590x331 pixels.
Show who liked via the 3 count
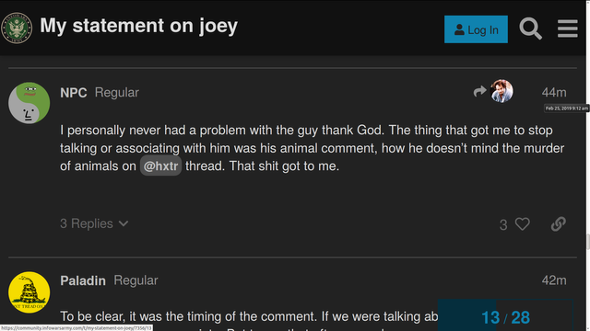[503, 224]
